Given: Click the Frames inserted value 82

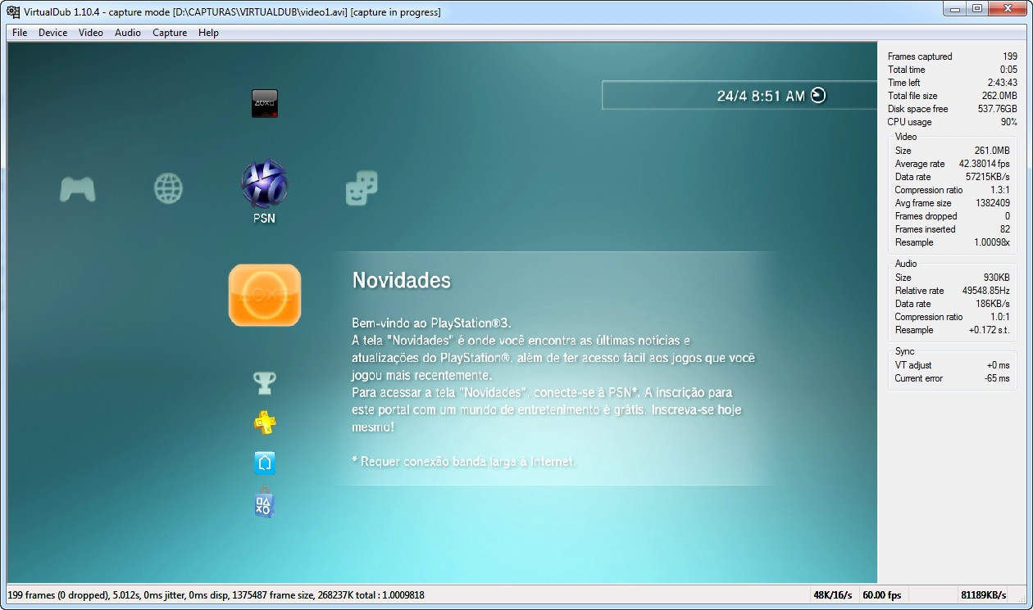Looking at the screenshot, I should click(1004, 229).
